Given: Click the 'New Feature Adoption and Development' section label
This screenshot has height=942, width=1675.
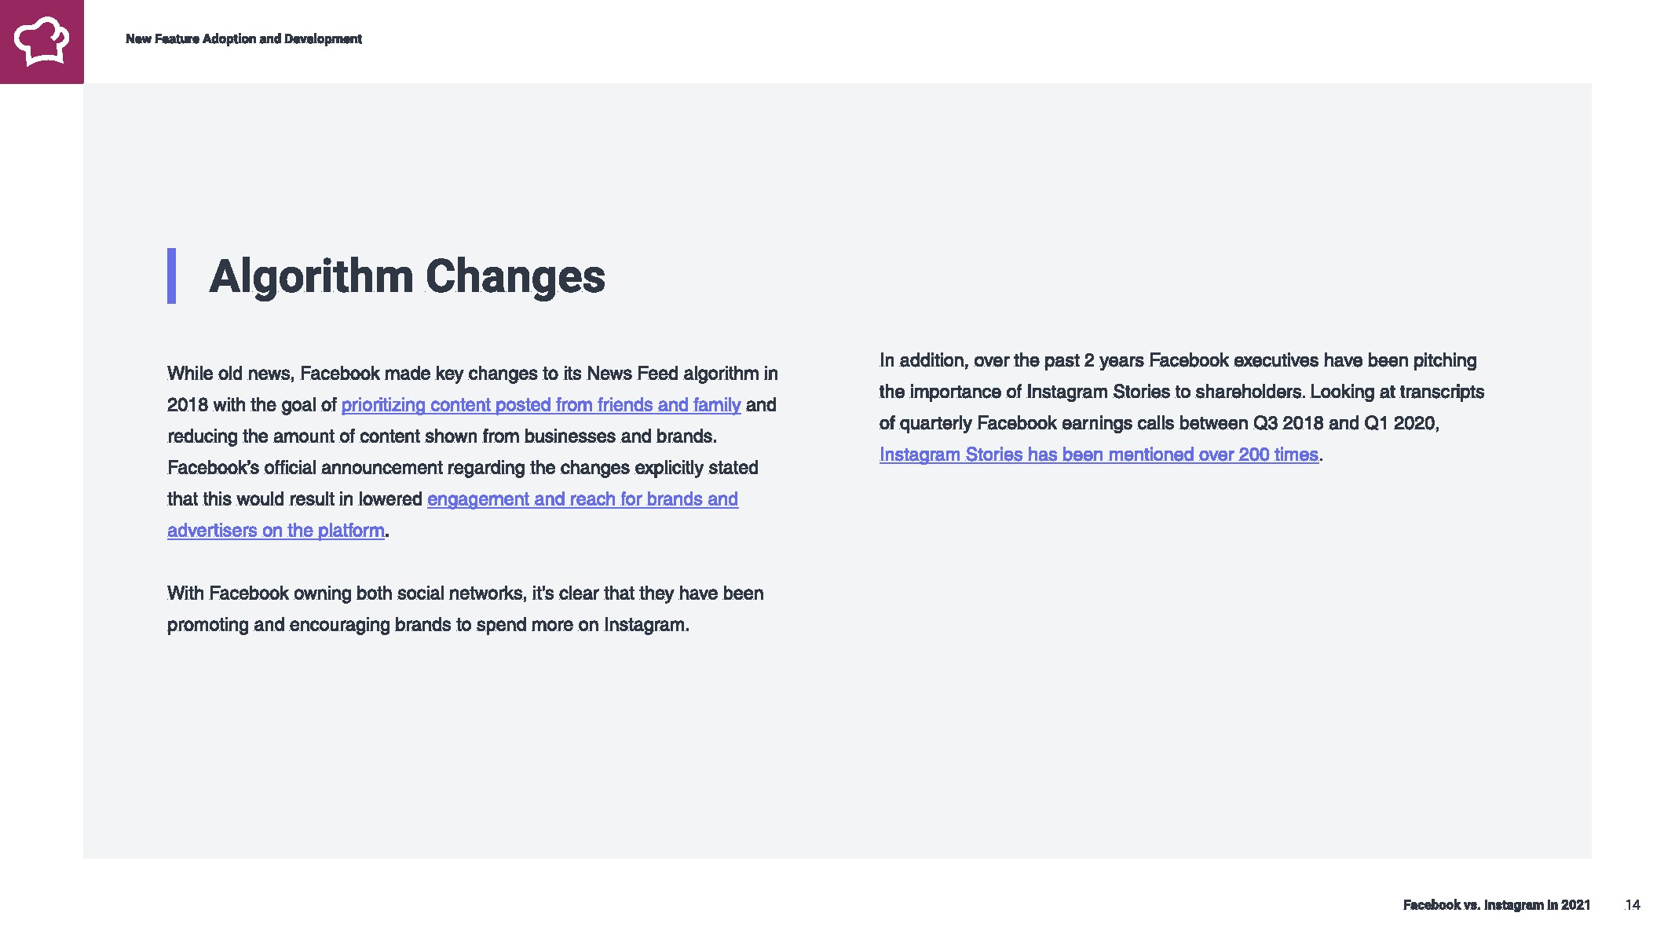Looking at the screenshot, I should pyautogui.click(x=243, y=38).
